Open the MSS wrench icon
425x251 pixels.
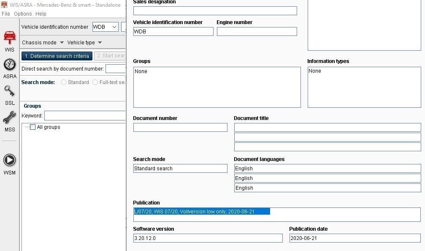click(x=9, y=118)
